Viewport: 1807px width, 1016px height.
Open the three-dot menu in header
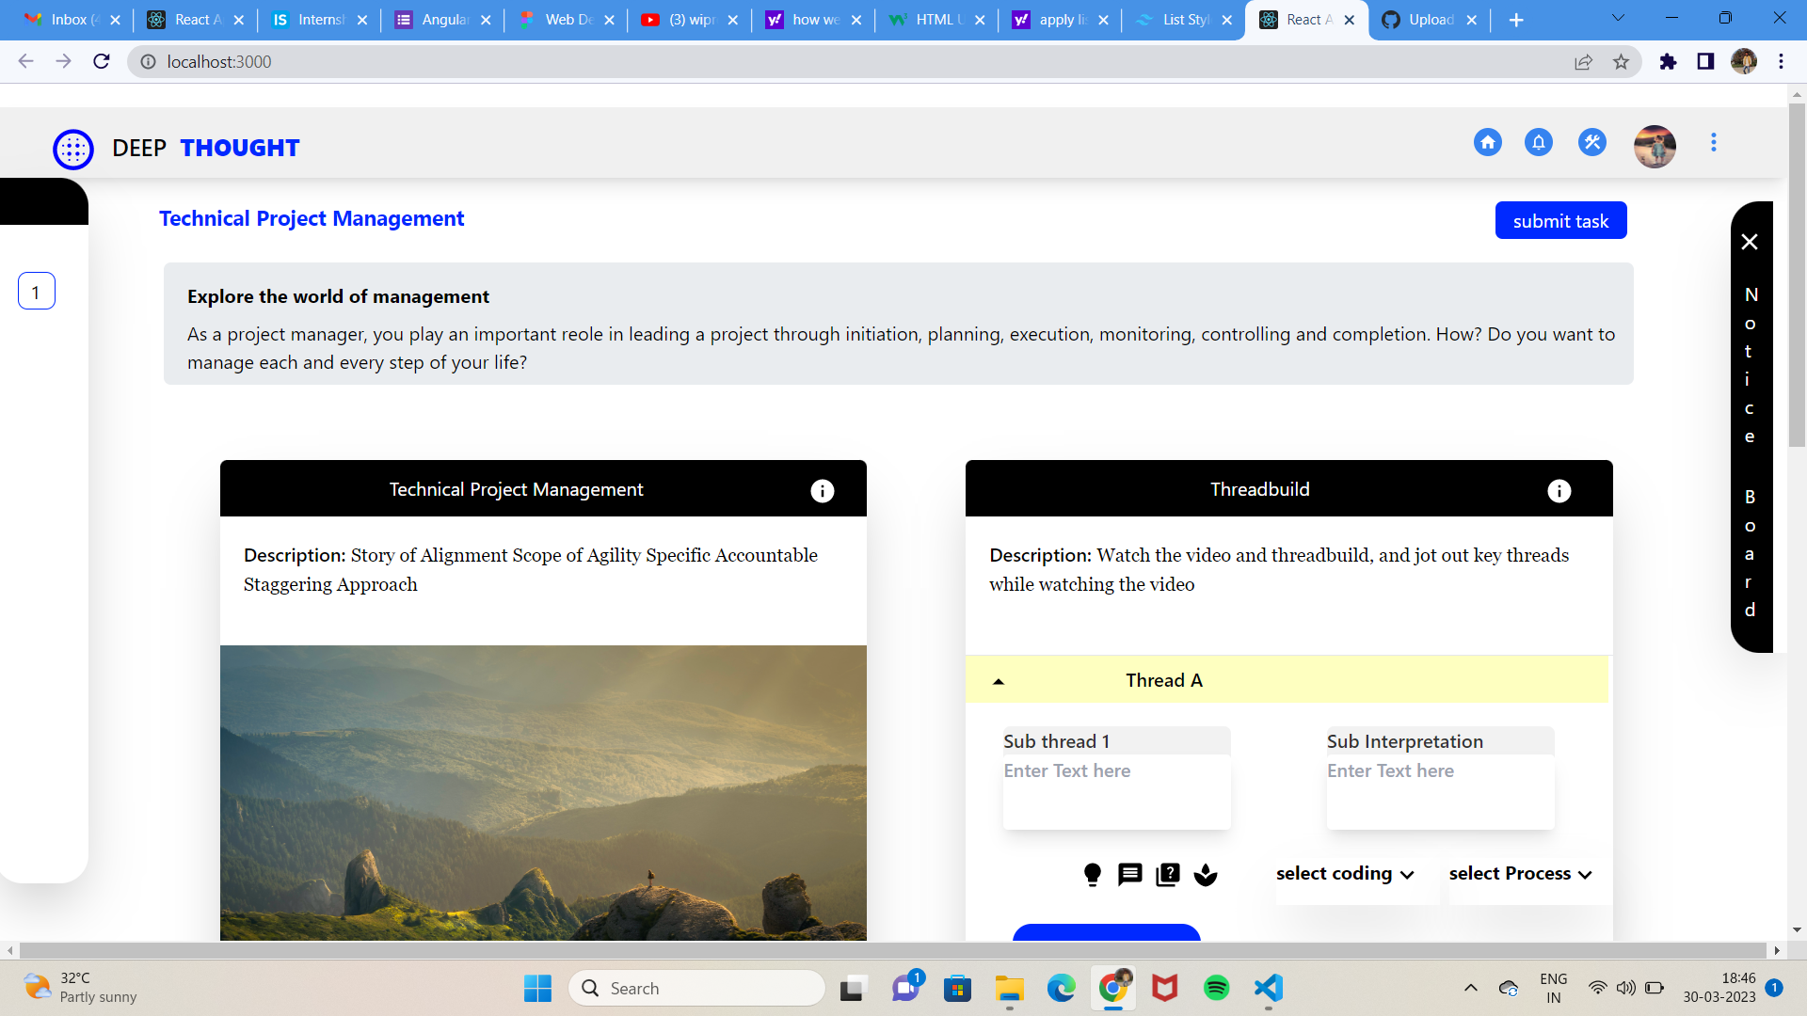point(1713,143)
